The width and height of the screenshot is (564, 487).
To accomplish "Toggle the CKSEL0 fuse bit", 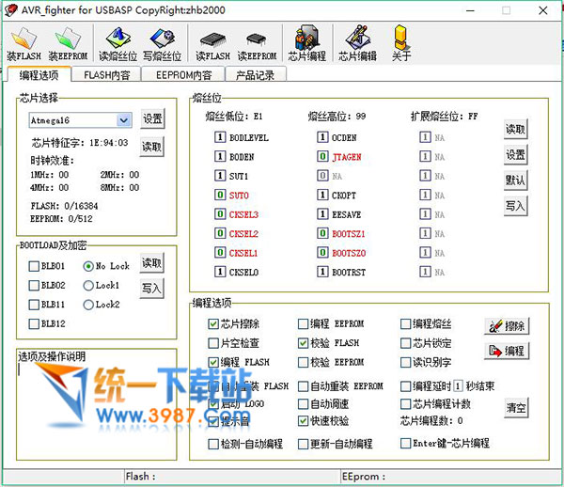I will 220,272.
